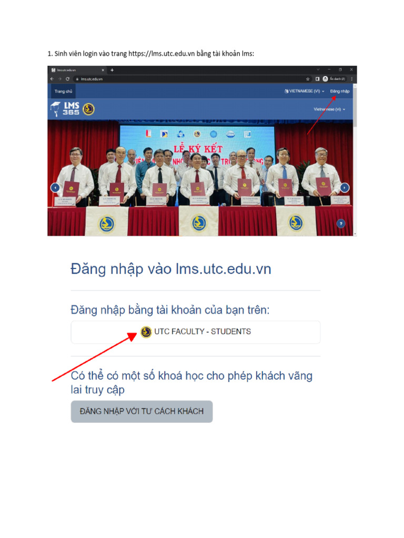Expand the VIETNAMESE (VI) language dropdown
This screenshot has height=538, width=404.
305,91
